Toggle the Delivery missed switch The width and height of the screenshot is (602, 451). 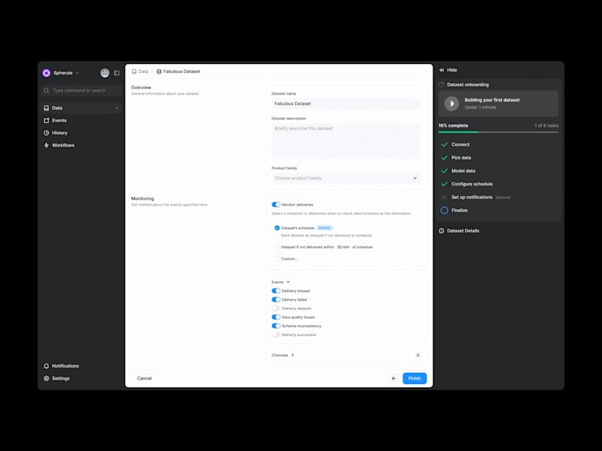(x=276, y=291)
